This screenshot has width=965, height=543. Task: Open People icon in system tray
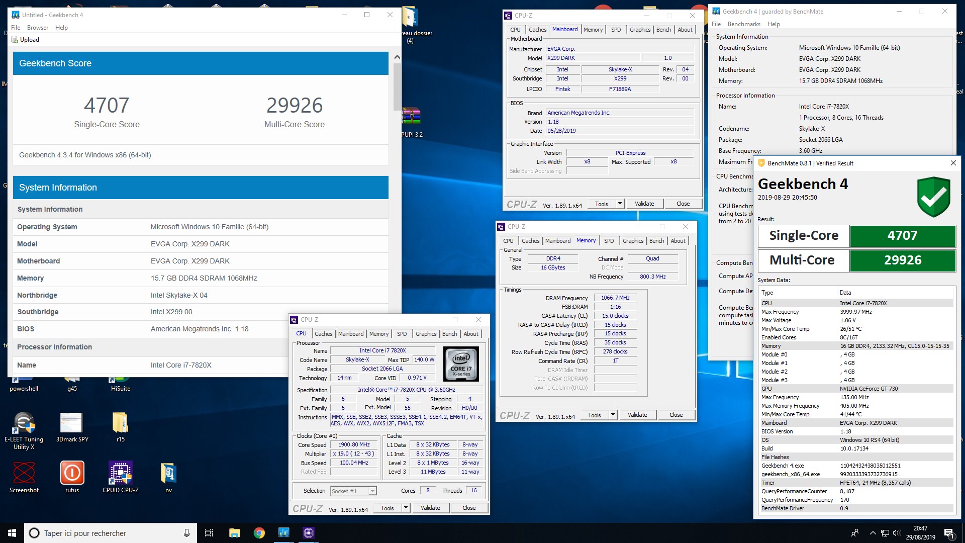tap(854, 533)
